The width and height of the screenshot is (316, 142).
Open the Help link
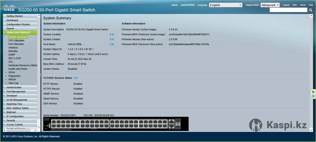tap(311, 5)
